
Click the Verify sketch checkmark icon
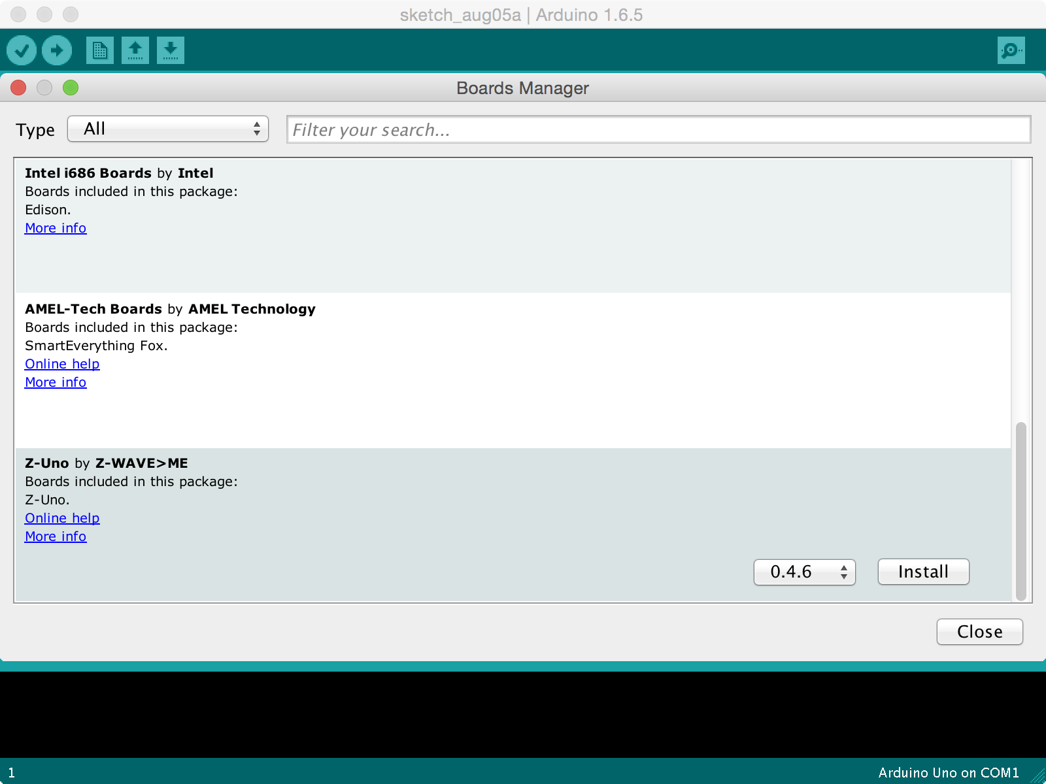[22, 50]
